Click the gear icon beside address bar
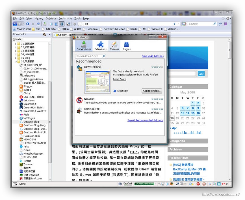 pyautogui.click(x=75, y=24)
